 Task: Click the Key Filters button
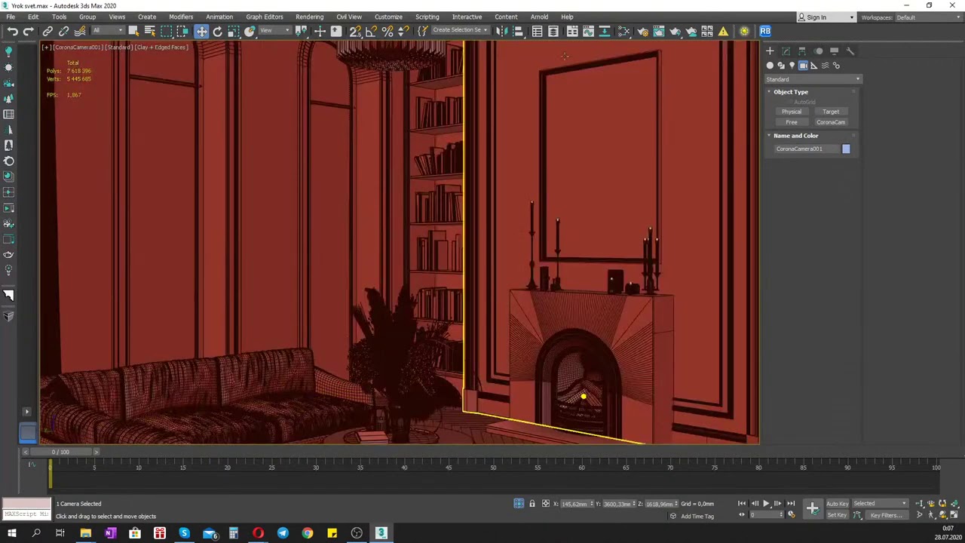[886, 515]
